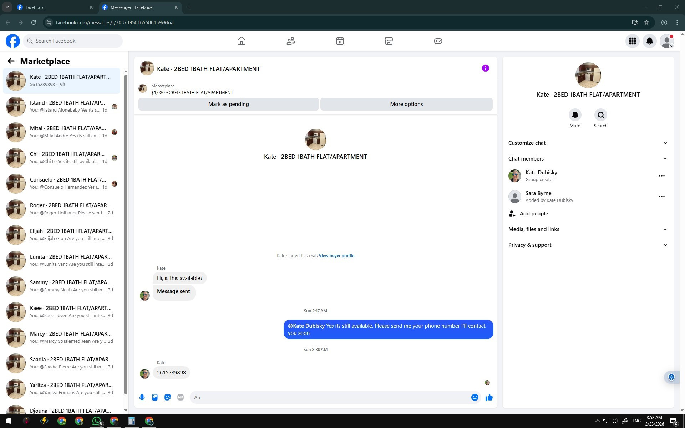Show hidden system tray icons
Screen dimensions: 685x428
[598, 421]
